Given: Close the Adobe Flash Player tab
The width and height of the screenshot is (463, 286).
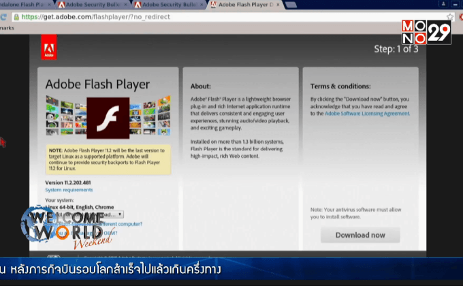Looking at the screenshot, I should 278,5.
